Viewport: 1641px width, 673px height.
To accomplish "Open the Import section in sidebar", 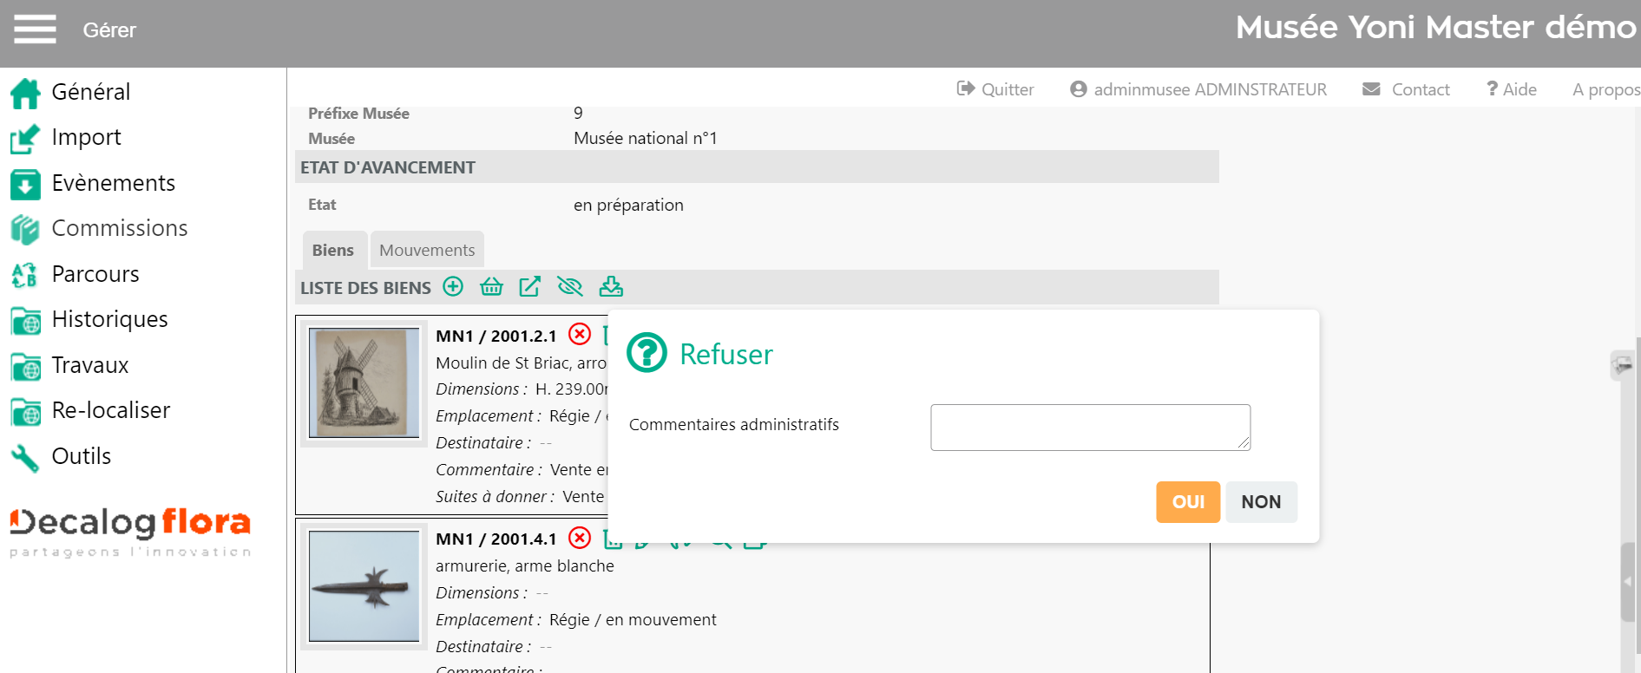I will pos(86,137).
